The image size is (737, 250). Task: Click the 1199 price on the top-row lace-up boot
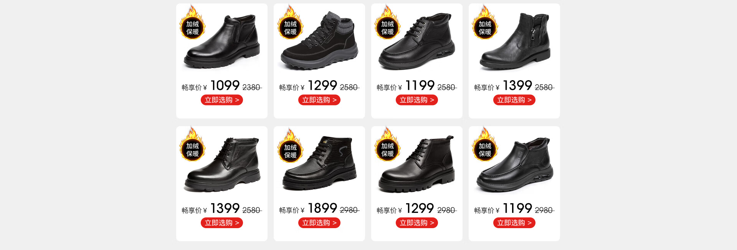[x=420, y=85]
